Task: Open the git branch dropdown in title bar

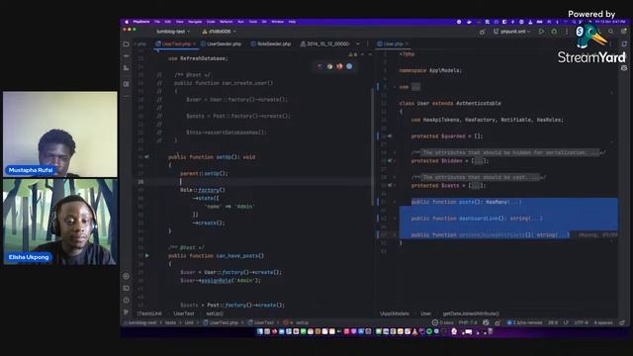Action: tap(219, 32)
